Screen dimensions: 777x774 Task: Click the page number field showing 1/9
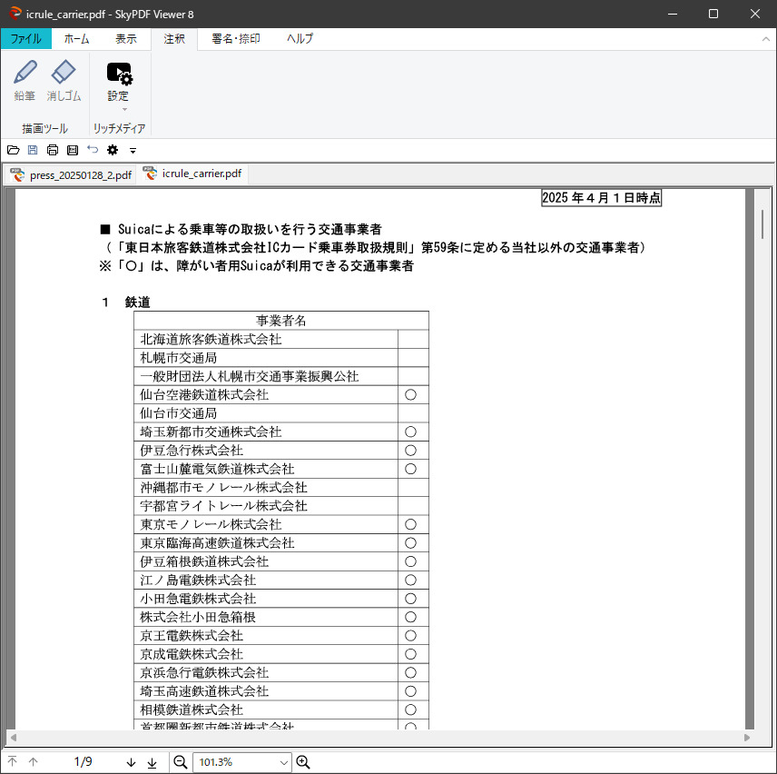(83, 762)
